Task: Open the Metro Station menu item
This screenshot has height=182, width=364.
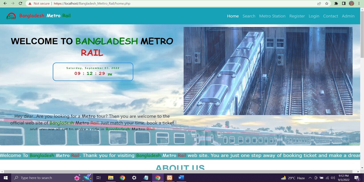Action: click(x=272, y=16)
